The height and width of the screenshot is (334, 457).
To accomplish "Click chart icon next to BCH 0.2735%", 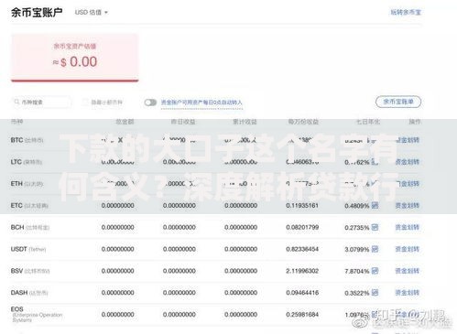I will click(375, 227).
